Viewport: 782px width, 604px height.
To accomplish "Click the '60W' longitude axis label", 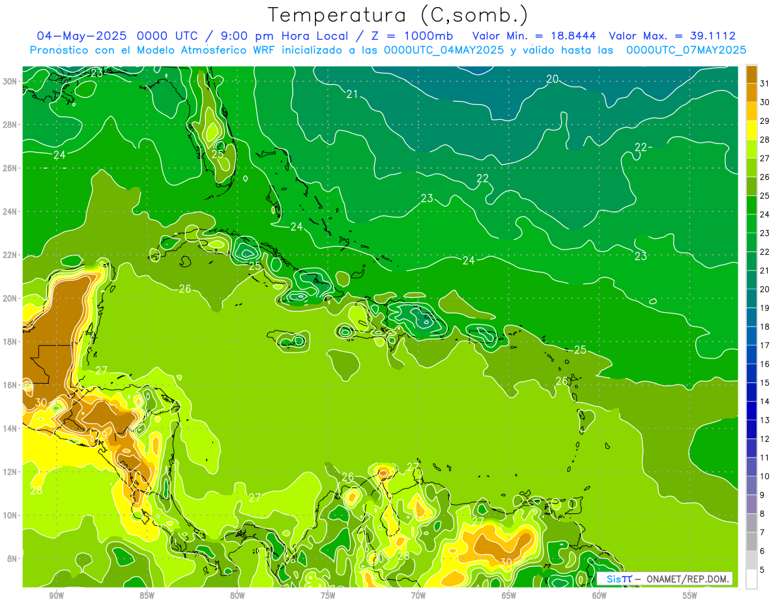I will pos(600,595).
